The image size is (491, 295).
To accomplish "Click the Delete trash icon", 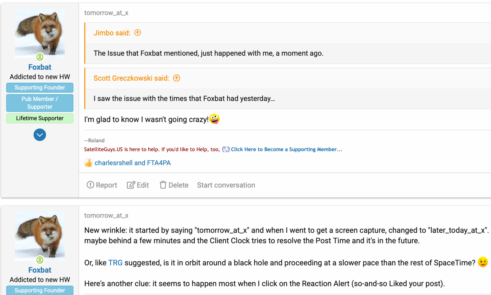I will (x=163, y=185).
